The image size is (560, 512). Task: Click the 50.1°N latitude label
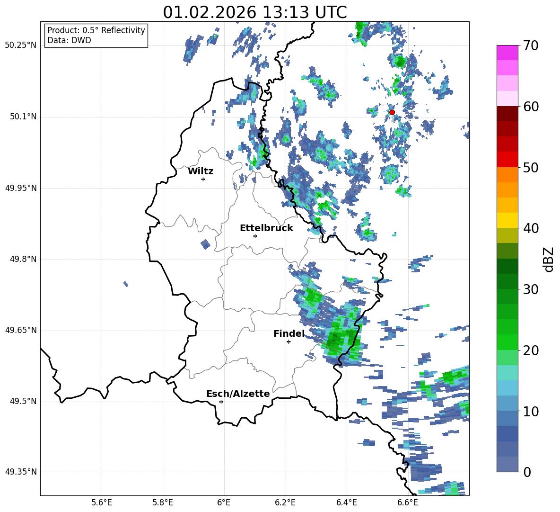pos(23,117)
